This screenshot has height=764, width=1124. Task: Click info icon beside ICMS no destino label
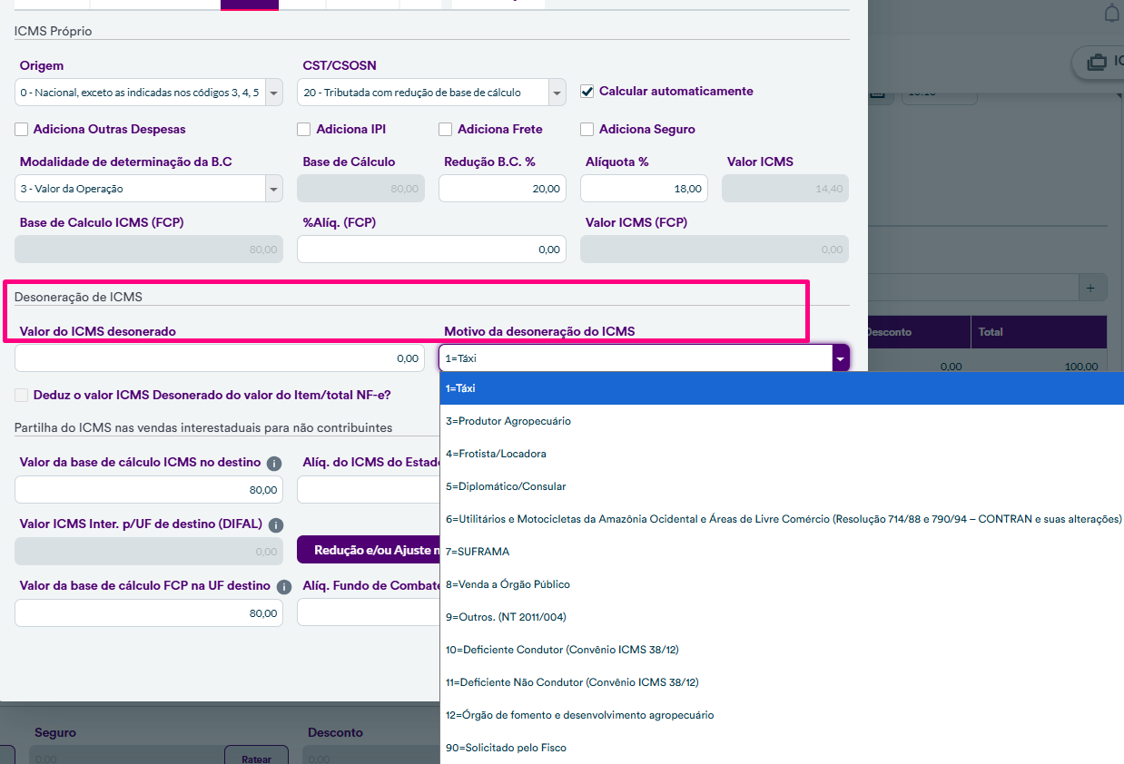[273, 463]
